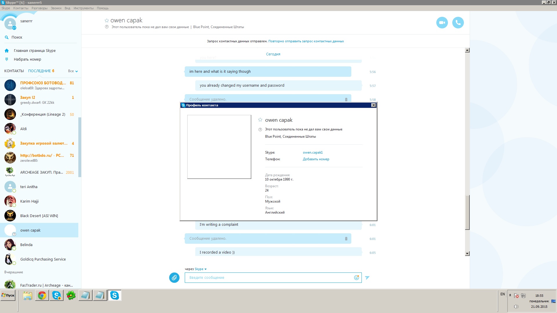
Task: Start a video call with owen capak
Action: click(x=442, y=23)
